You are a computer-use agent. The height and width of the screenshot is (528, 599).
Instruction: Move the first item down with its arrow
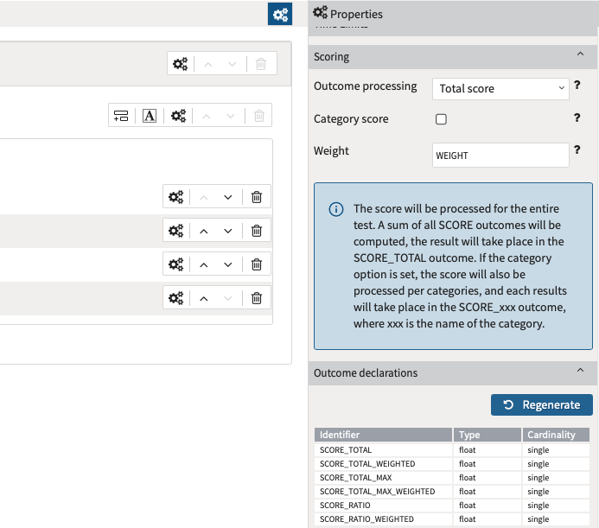(228, 197)
